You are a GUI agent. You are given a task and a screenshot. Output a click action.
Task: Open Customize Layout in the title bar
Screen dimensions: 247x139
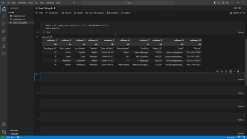[227, 3]
